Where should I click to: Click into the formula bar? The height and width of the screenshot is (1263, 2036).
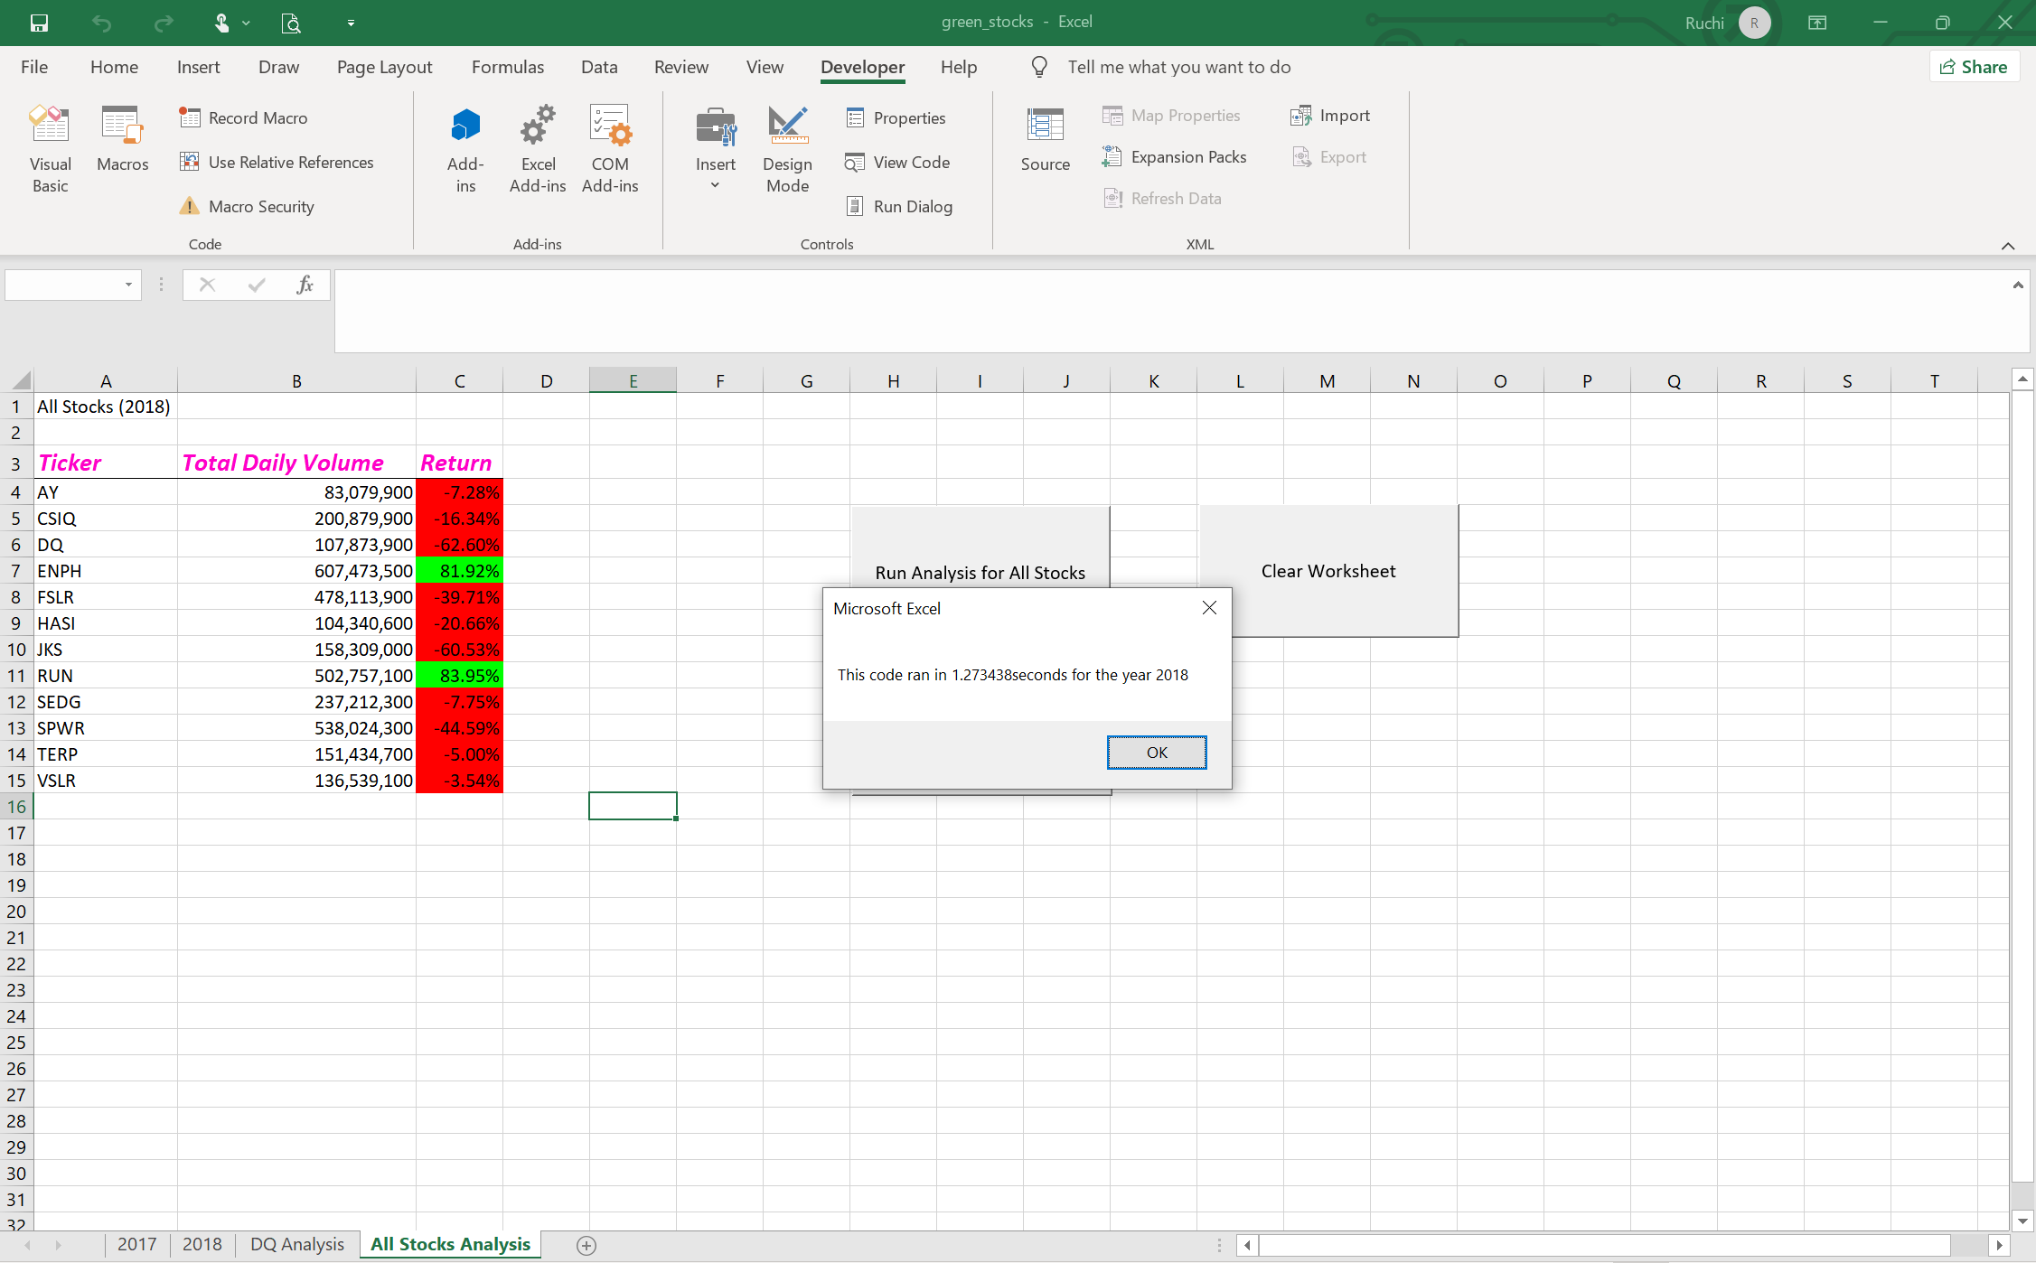click(x=1169, y=312)
